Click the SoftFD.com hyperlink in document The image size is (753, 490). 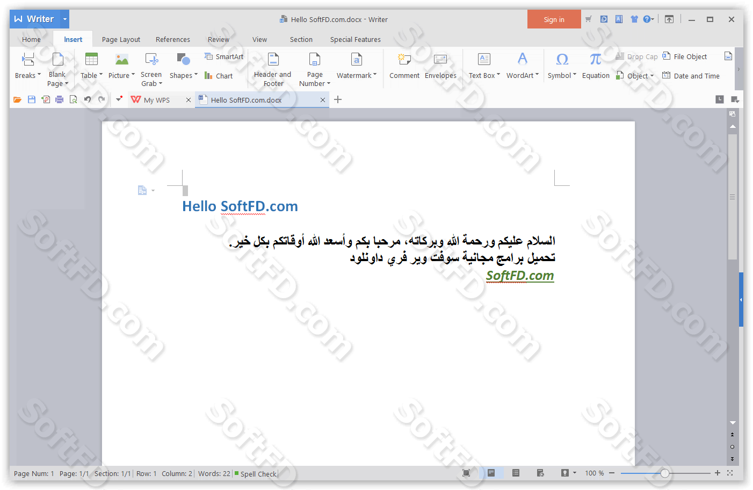pos(520,276)
